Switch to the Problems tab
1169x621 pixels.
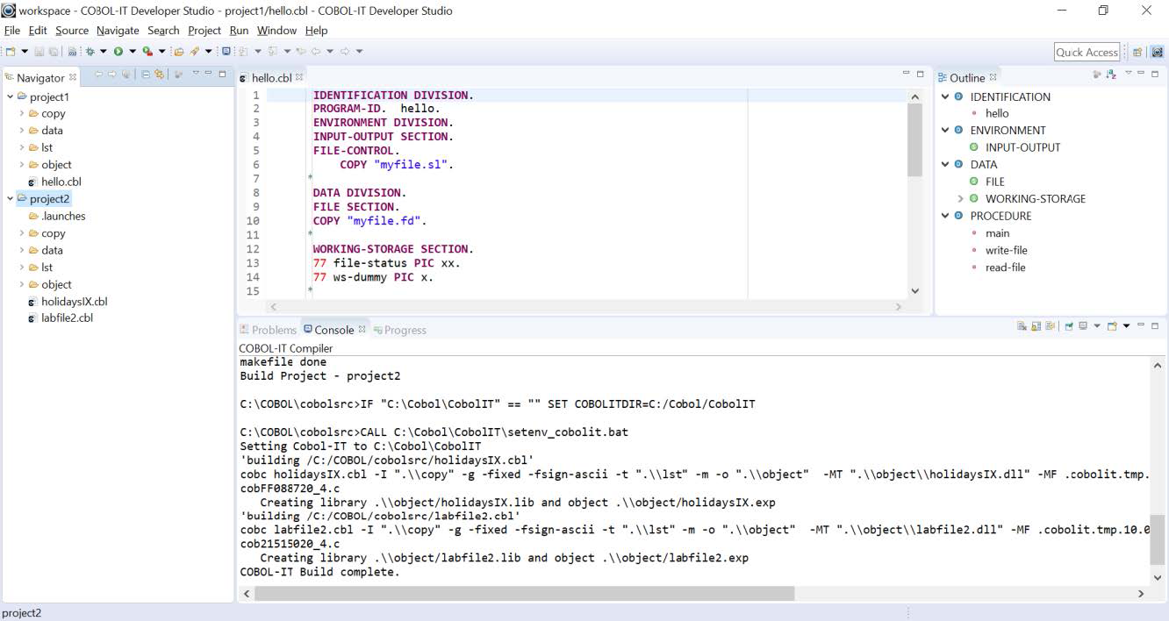[268, 330]
